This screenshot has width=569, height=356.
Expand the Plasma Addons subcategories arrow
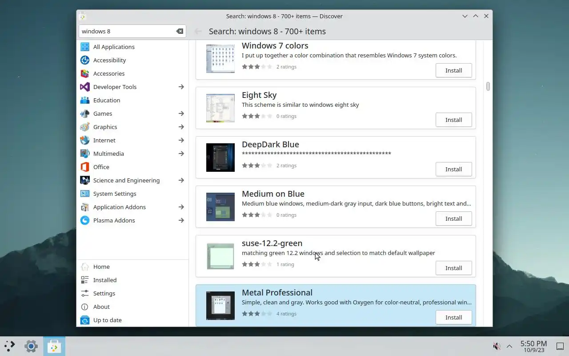tap(181, 220)
